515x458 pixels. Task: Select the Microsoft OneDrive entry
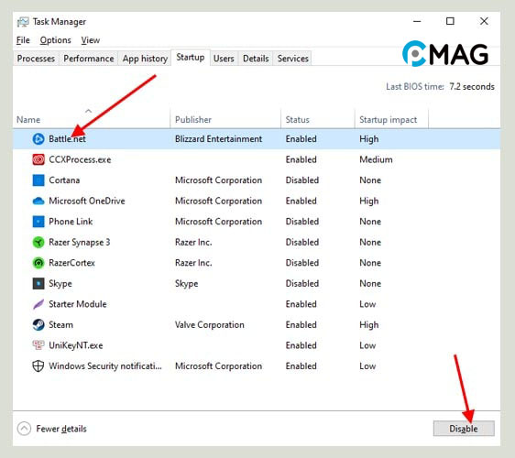pyautogui.click(x=87, y=201)
